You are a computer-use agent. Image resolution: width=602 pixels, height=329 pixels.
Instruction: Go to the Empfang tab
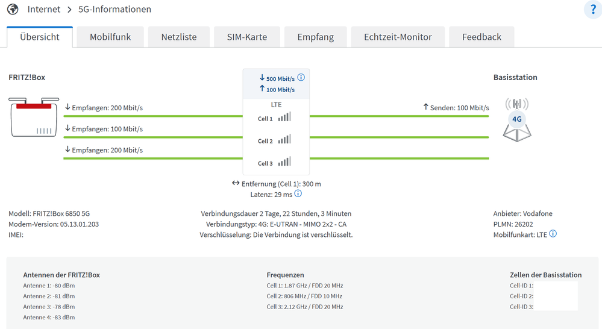tap(315, 37)
